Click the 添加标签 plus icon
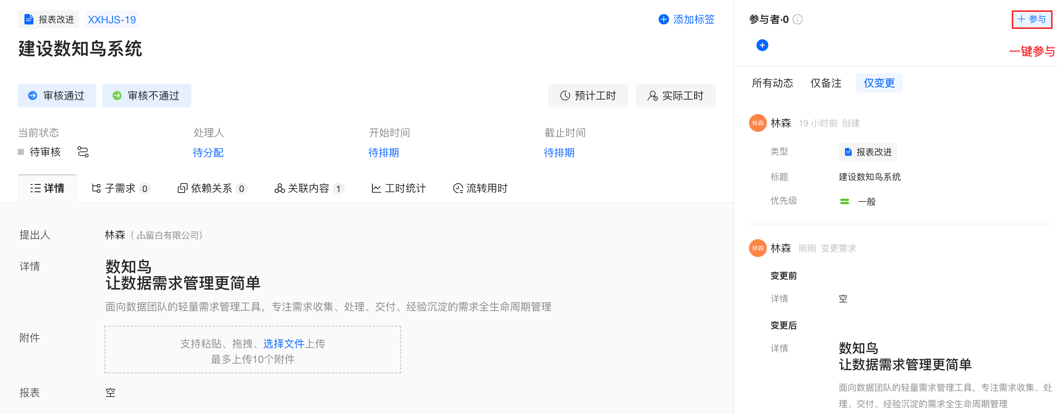This screenshot has height=414, width=1060. 663,19
